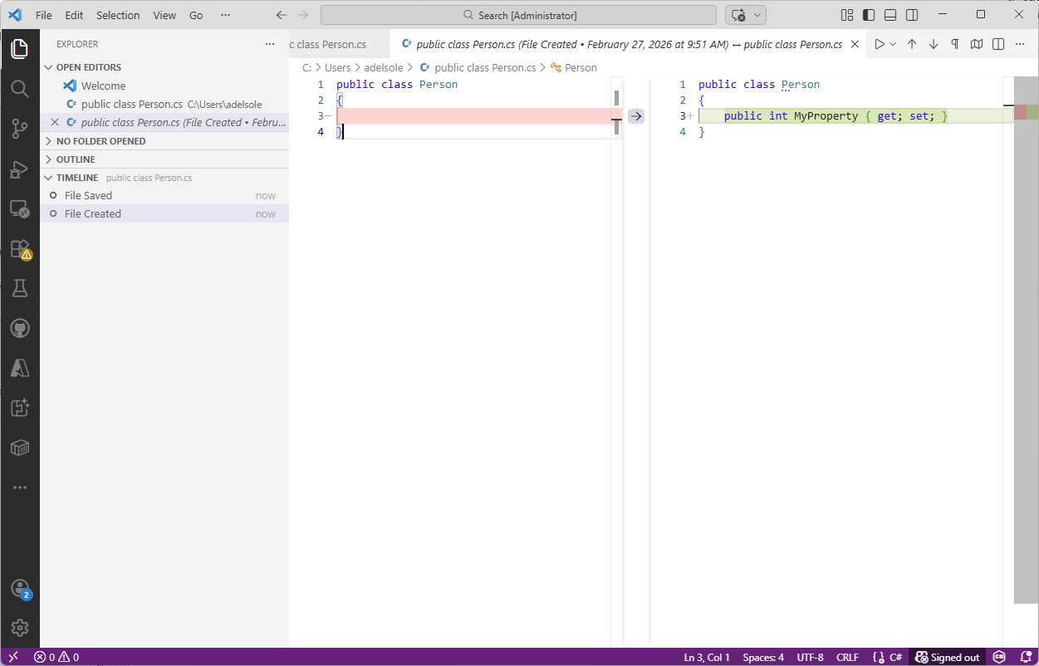Change the UTF-8 encoding setting
Viewport: 1039px width, 666px height.
[810, 657]
